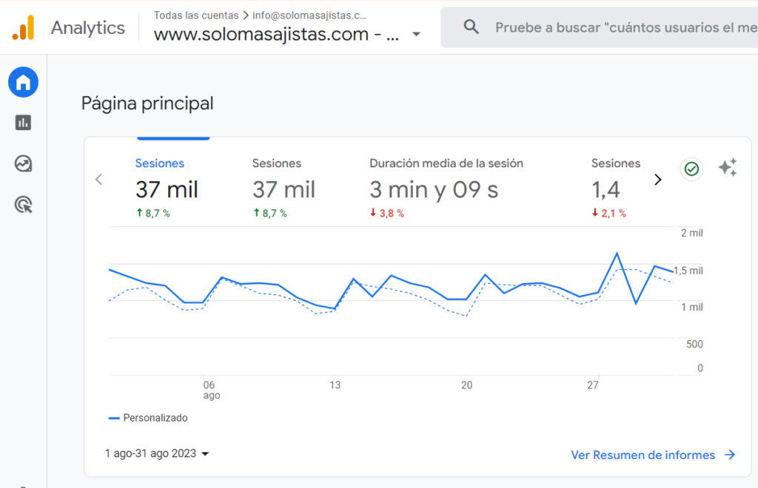Open Insights sparkle icon
758x488 pixels.
pyautogui.click(x=728, y=168)
